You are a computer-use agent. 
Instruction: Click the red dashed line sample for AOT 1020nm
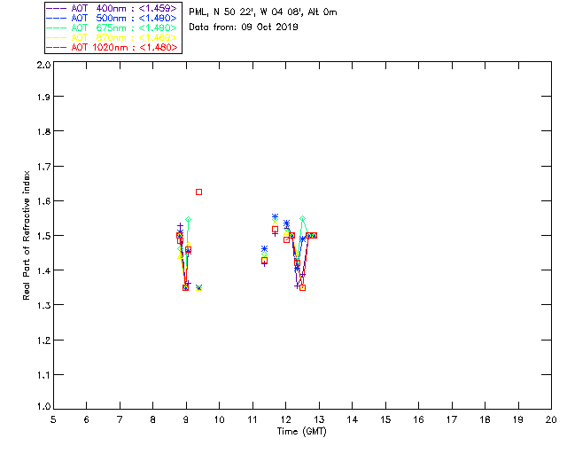coord(57,47)
